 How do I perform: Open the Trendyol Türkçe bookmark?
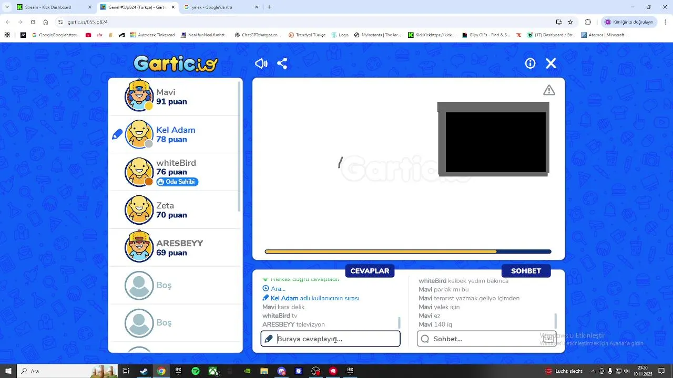[307, 35]
